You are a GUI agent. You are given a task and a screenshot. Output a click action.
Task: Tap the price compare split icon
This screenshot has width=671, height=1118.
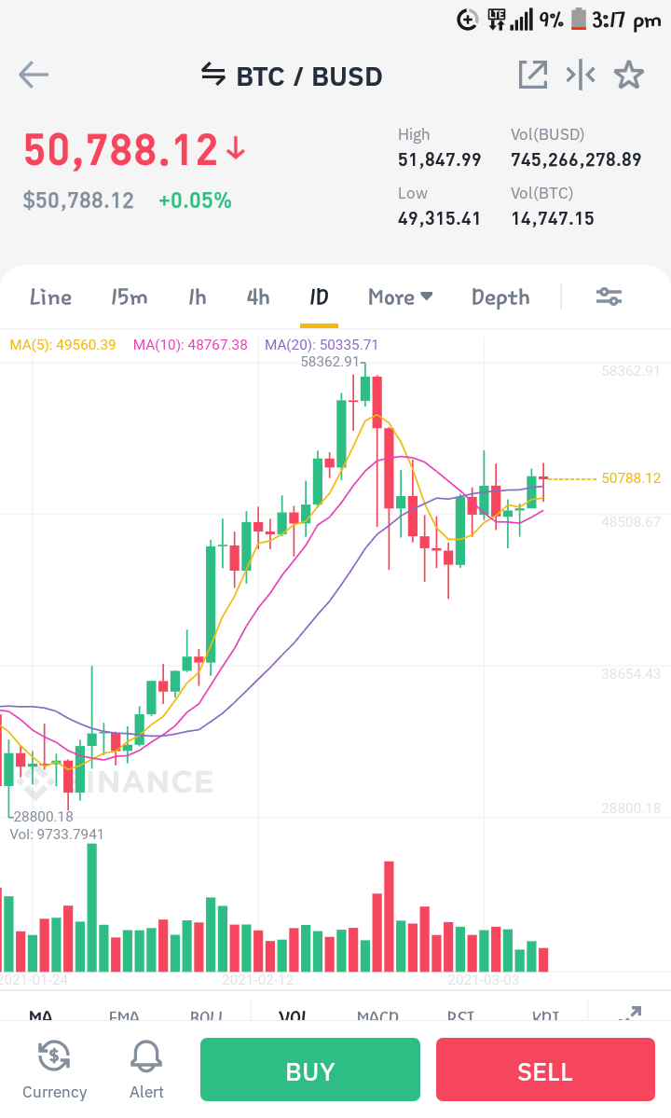tap(581, 75)
